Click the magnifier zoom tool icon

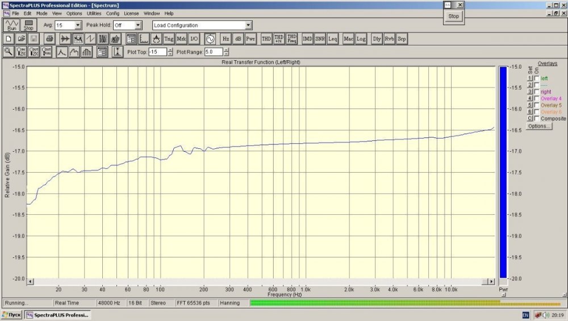(9, 52)
